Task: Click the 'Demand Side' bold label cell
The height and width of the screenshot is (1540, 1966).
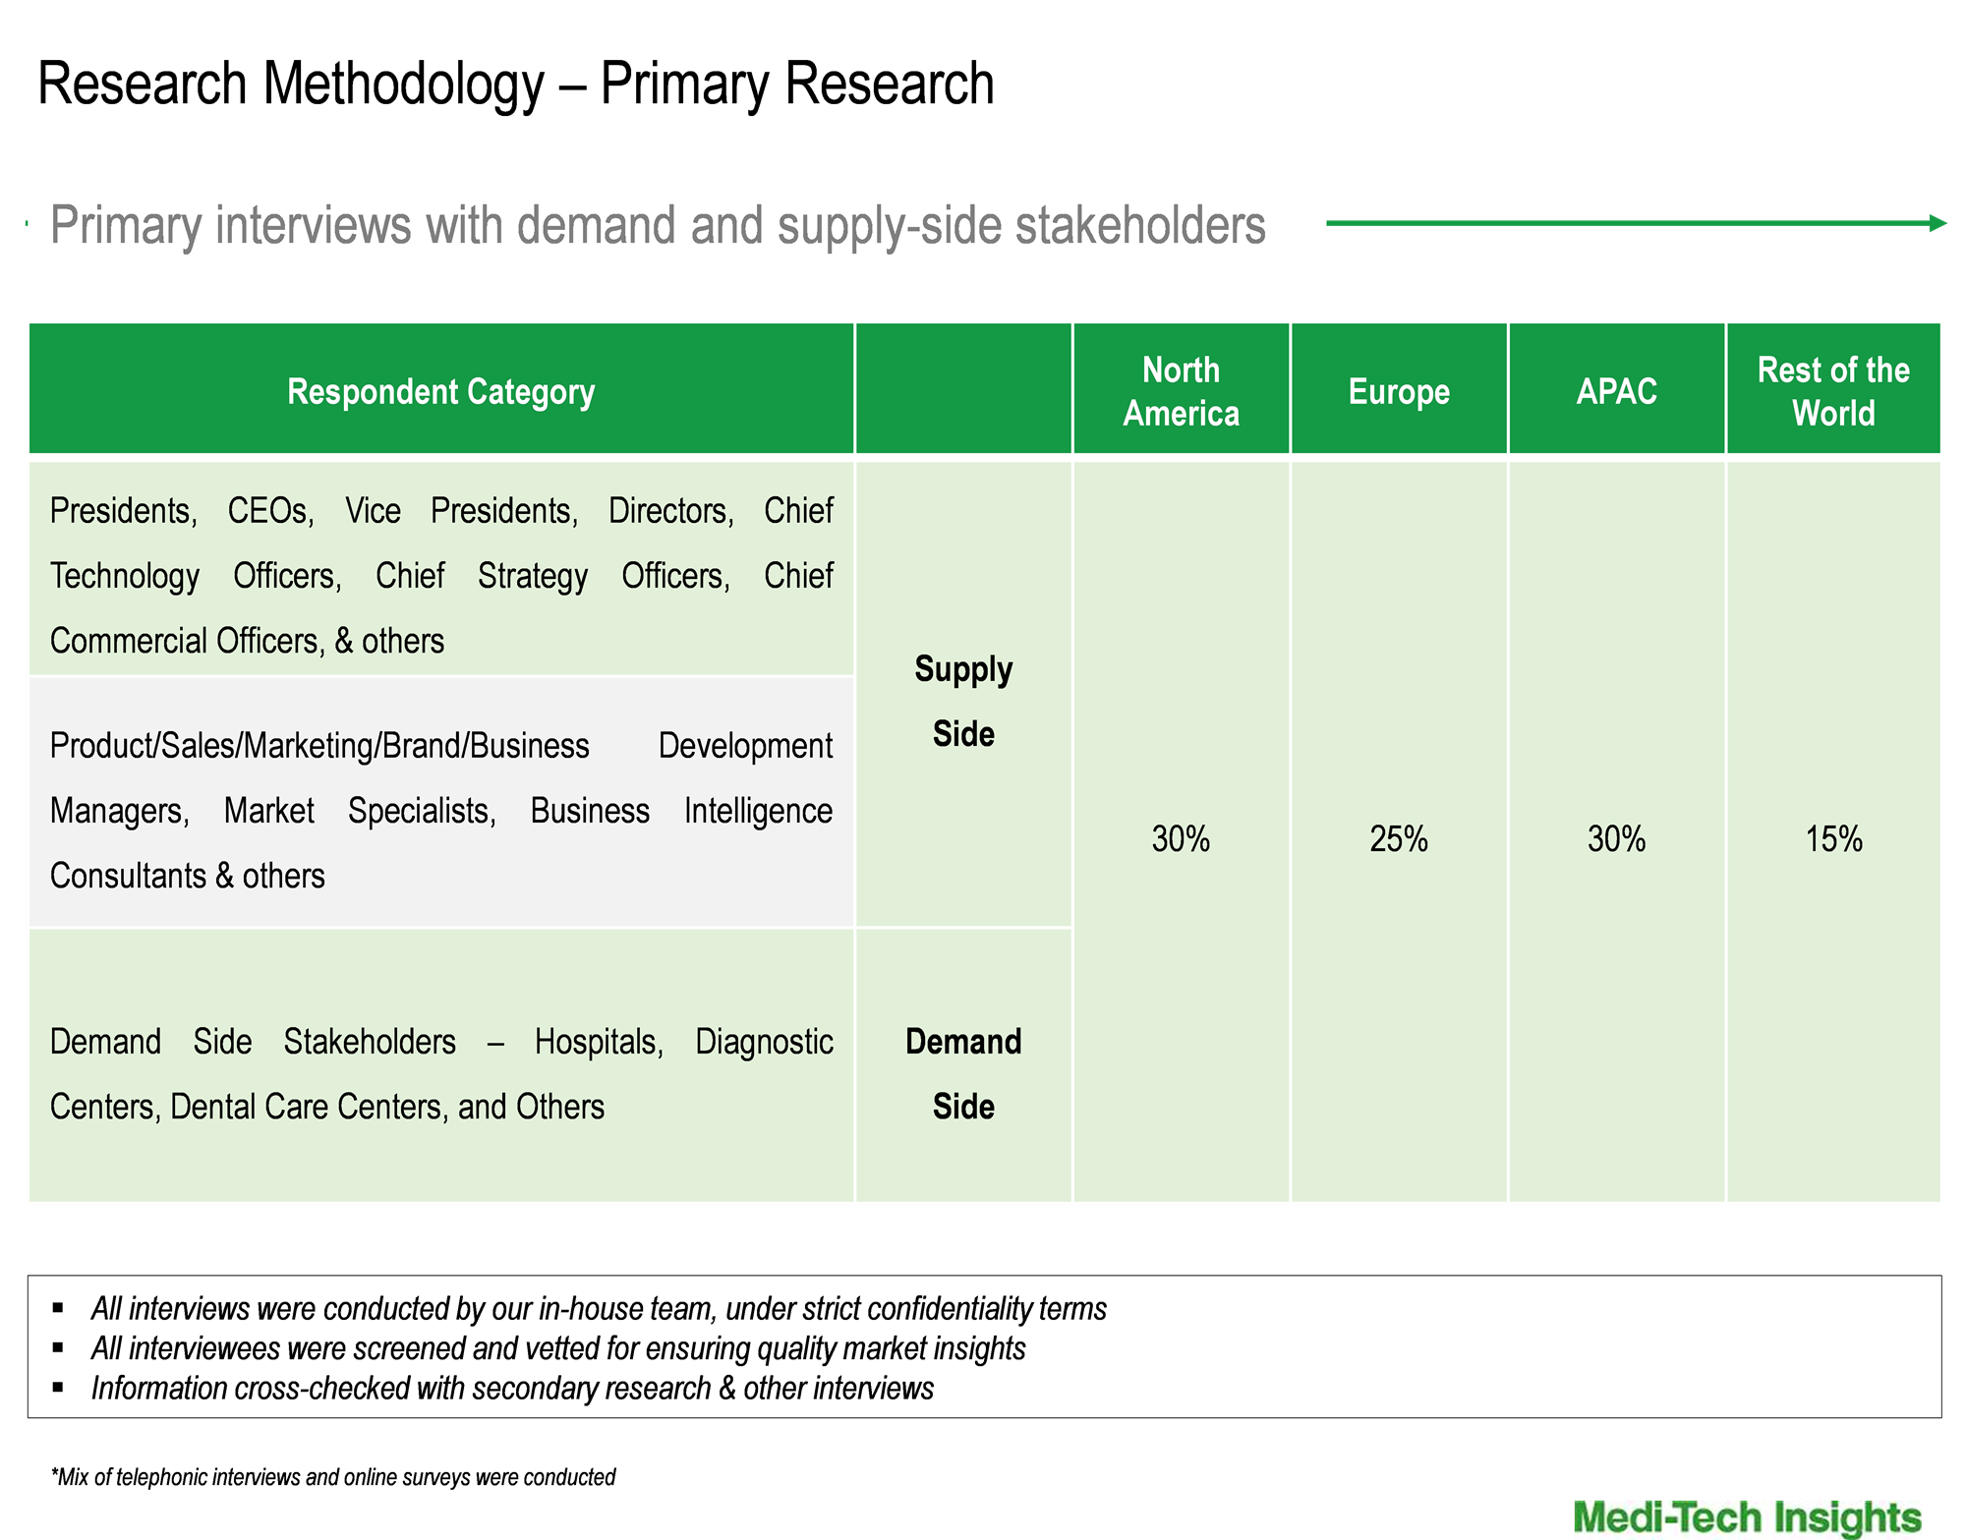Action: [x=963, y=1065]
